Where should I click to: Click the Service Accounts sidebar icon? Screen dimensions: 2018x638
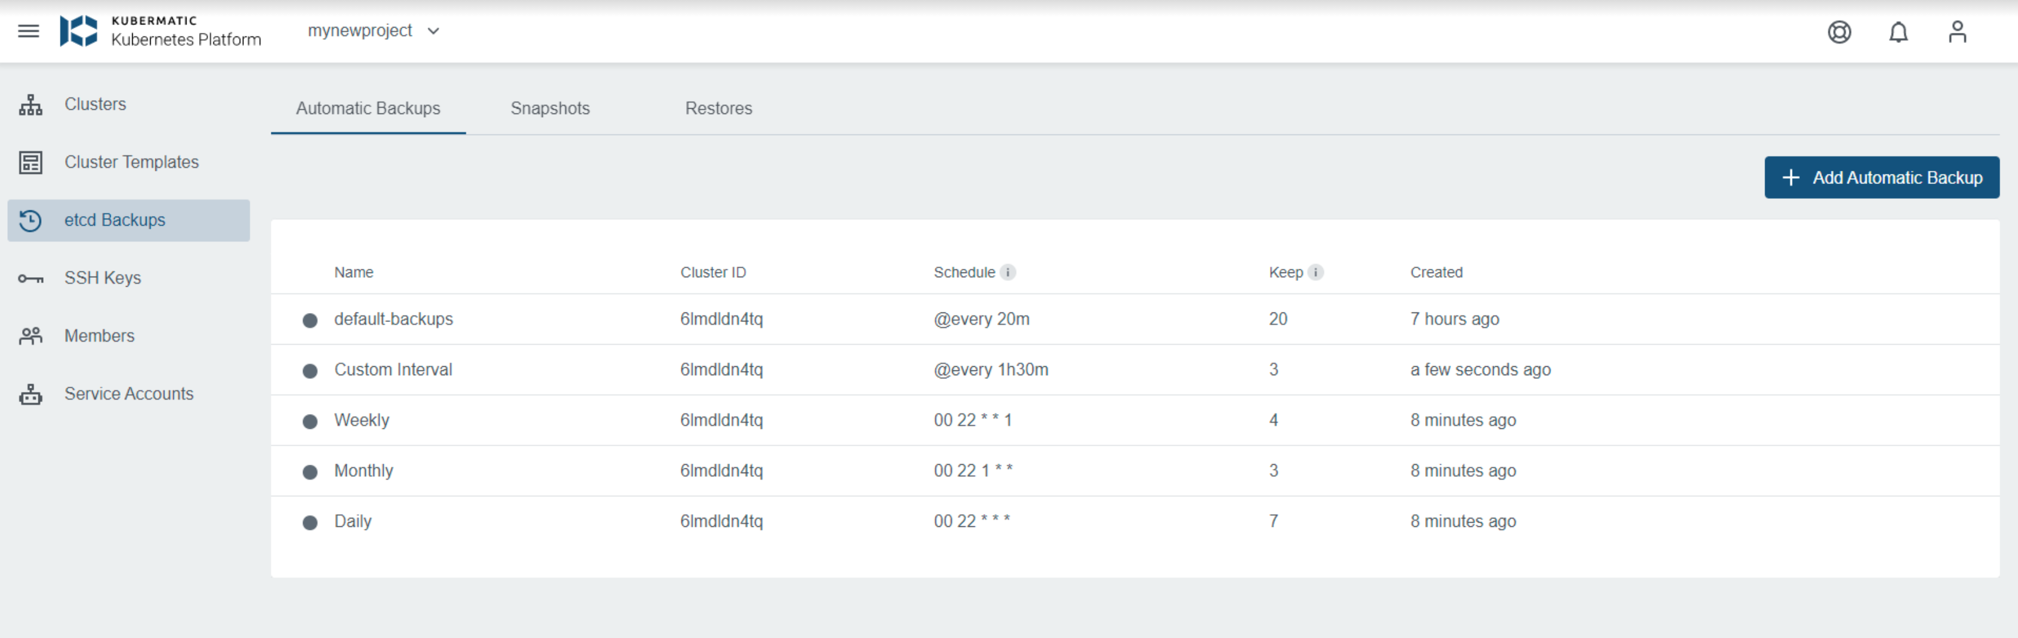tap(30, 394)
